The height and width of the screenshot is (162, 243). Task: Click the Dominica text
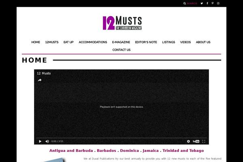(130, 151)
